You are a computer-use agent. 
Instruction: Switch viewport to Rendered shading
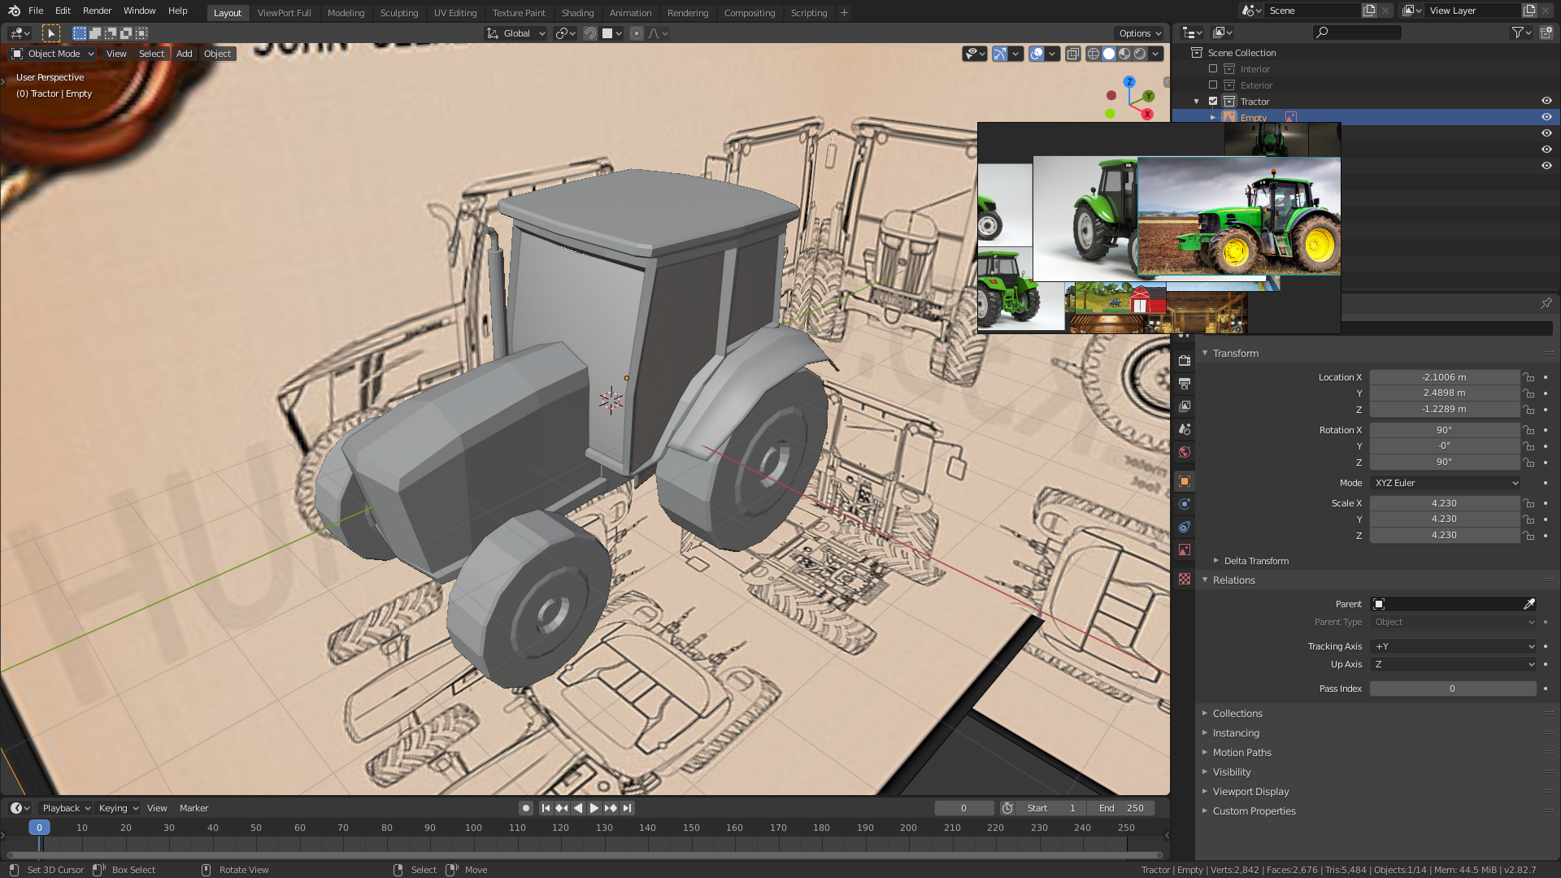(x=1140, y=54)
